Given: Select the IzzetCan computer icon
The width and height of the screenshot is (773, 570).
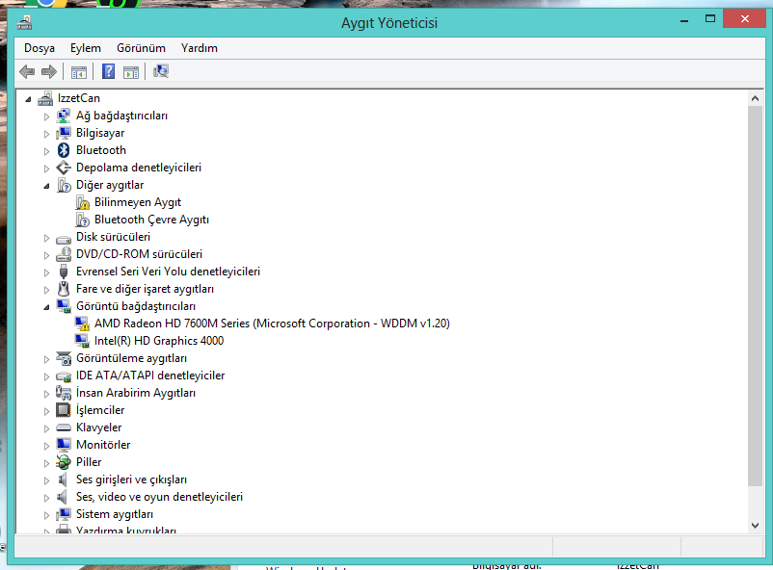Looking at the screenshot, I should (x=45, y=98).
